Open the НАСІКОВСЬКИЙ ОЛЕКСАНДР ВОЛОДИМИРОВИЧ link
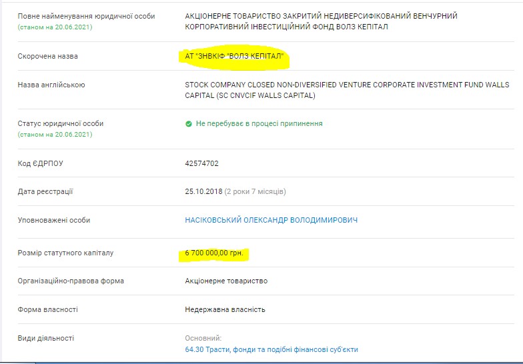The width and height of the screenshot is (523, 364). click(x=271, y=220)
